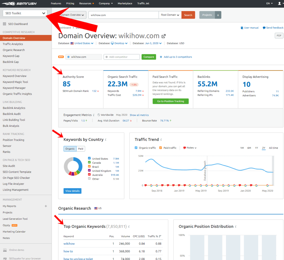
Task: Click the SEMrush logo in the top bar
Action: [19, 4]
